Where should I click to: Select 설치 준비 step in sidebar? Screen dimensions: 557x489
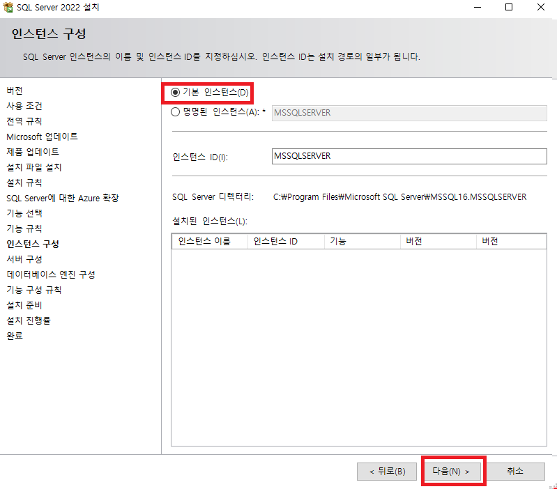click(x=24, y=305)
